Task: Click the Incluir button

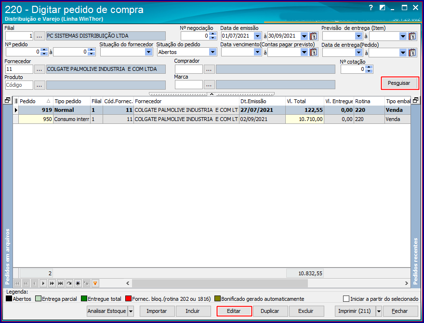Action: point(193,311)
